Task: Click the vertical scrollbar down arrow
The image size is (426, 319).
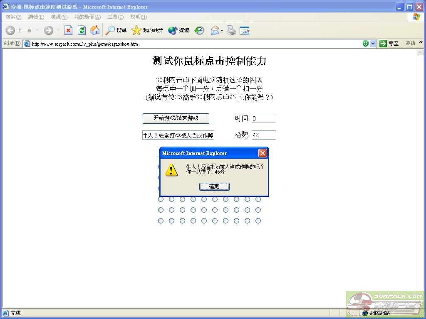Action: pyautogui.click(x=420, y=304)
